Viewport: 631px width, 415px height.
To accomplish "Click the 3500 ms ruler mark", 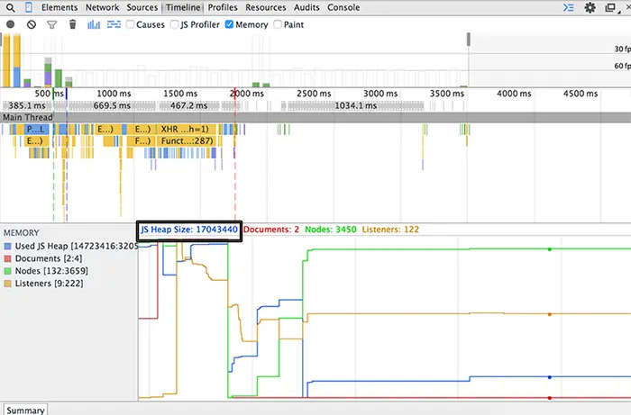I will (447, 94).
